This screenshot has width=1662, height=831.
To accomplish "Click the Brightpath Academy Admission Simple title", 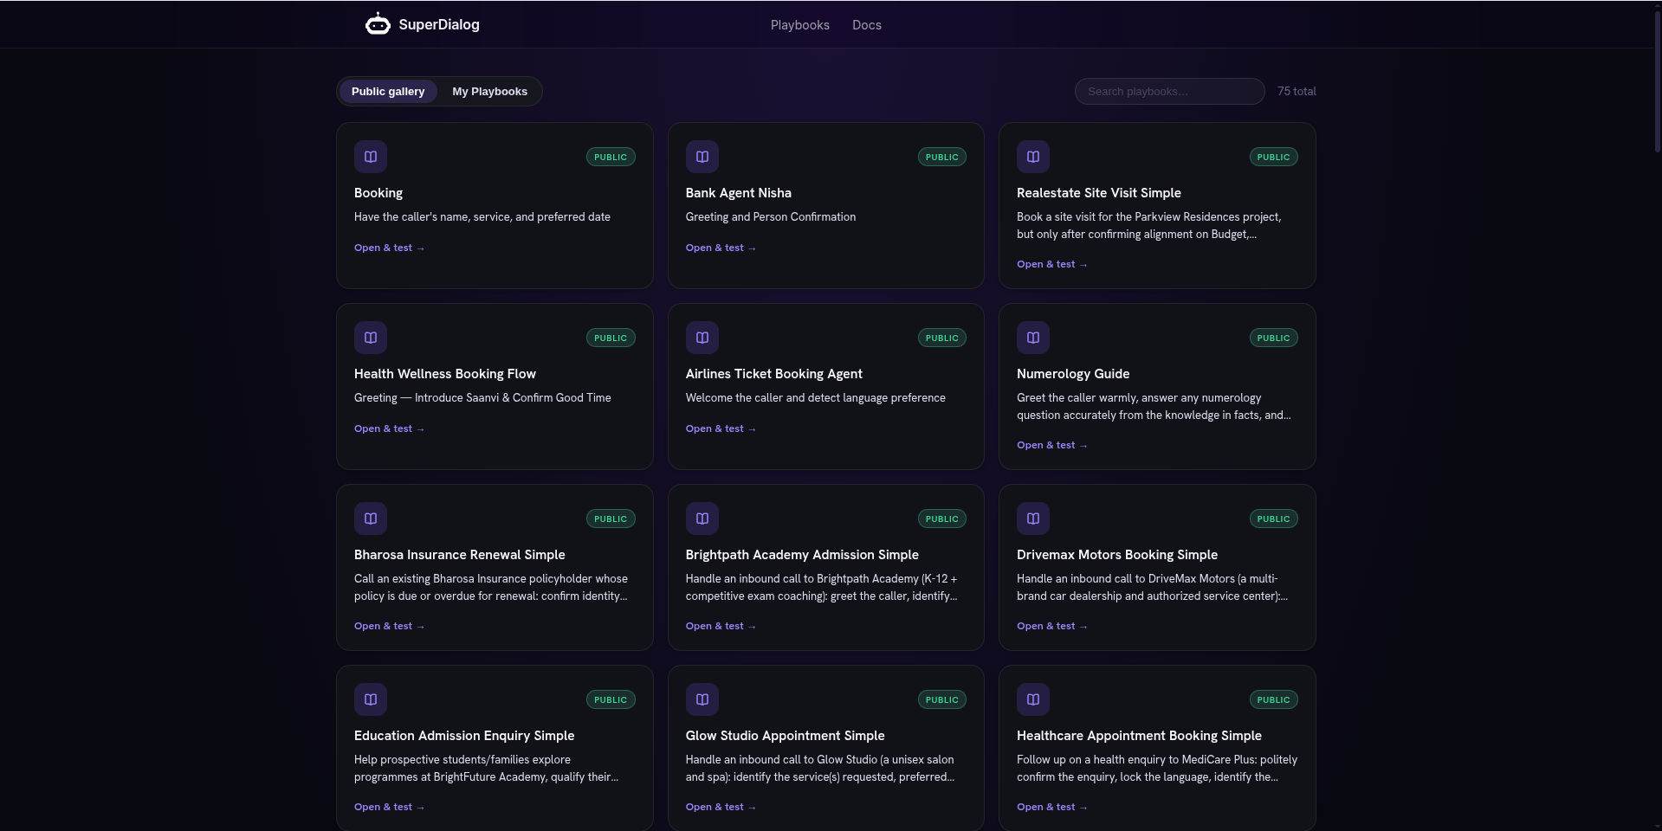I will coord(802,555).
